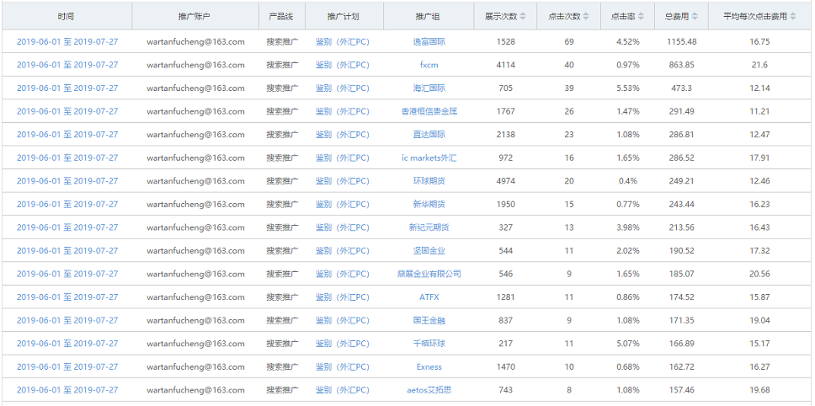Image resolution: width=815 pixels, height=406 pixels.
Task: Select the 5.07% click rate cell
Action: (x=627, y=343)
